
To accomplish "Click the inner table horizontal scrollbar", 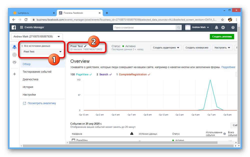I will coord(143,143).
